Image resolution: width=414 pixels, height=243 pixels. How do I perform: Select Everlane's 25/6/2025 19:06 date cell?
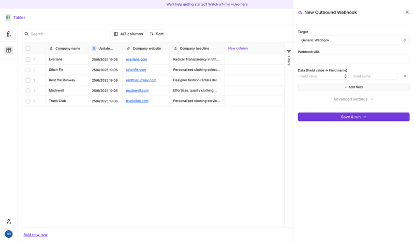[106, 59]
